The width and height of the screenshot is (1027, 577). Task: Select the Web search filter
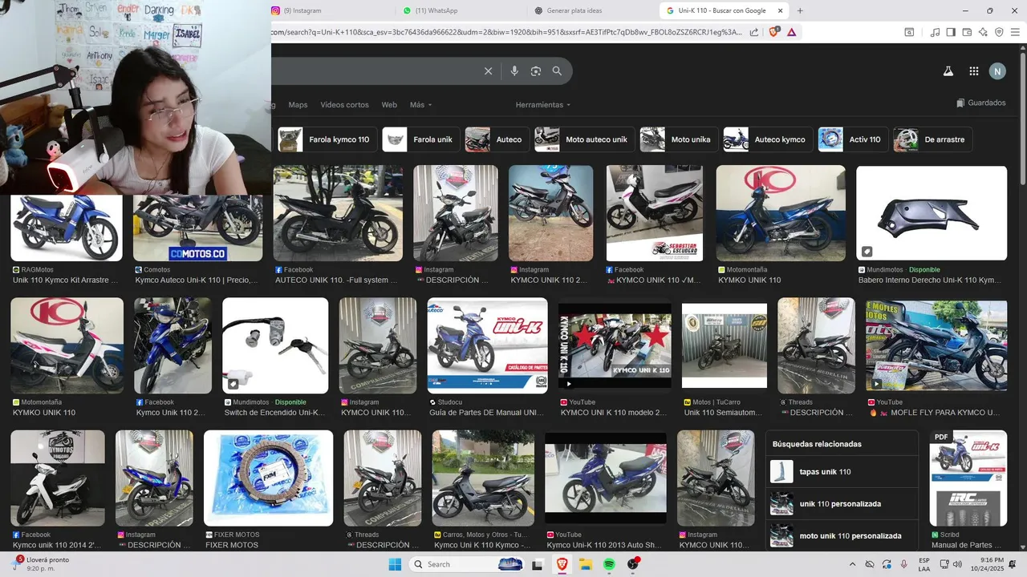tap(389, 105)
